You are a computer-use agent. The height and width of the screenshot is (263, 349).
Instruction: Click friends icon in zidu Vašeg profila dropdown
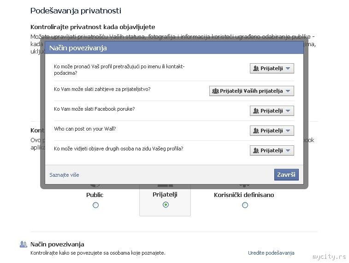256,150
